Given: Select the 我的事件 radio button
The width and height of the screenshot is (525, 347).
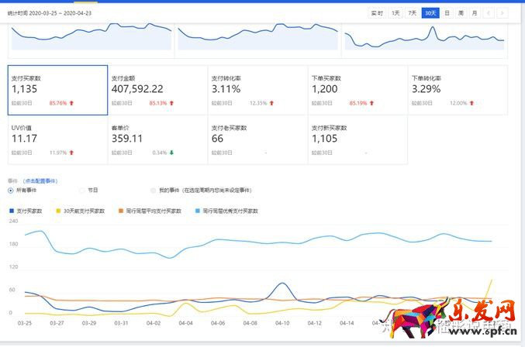Looking at the screenshot, I should click(154, 190).
